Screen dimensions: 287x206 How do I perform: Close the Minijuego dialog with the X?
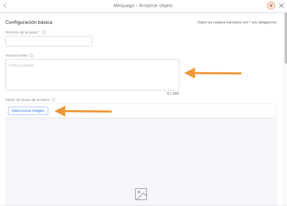point(282,6)
